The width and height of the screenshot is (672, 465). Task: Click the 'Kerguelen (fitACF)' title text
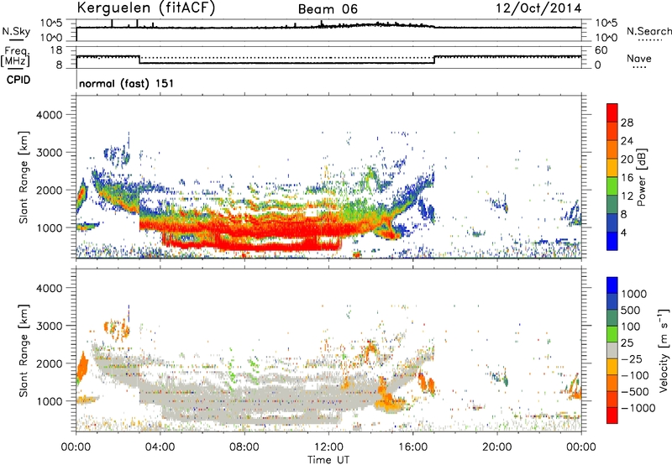coord(145,8)
